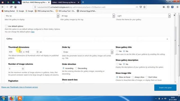Viewport: 180px width, 101px height.
Task: Open Firefox from the taskbar
Action: coord(12,98)
